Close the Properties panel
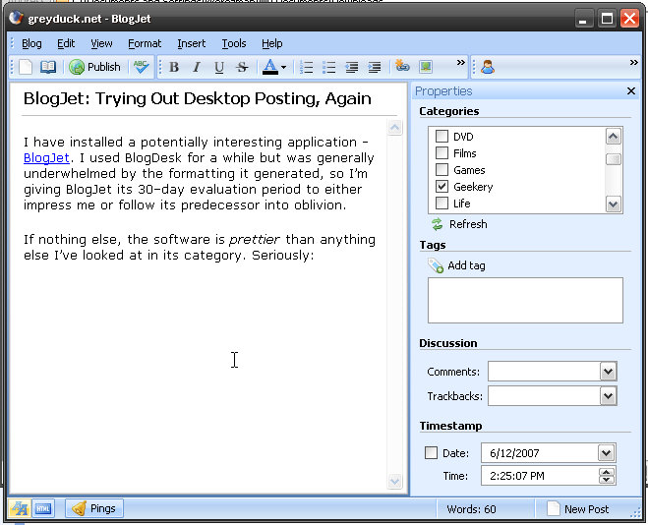This screenshot has width=648, height=525. tap(631, 90)
